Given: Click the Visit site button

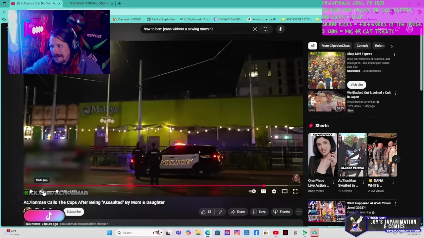Looking at the screenshot, I should pos(357,85).
